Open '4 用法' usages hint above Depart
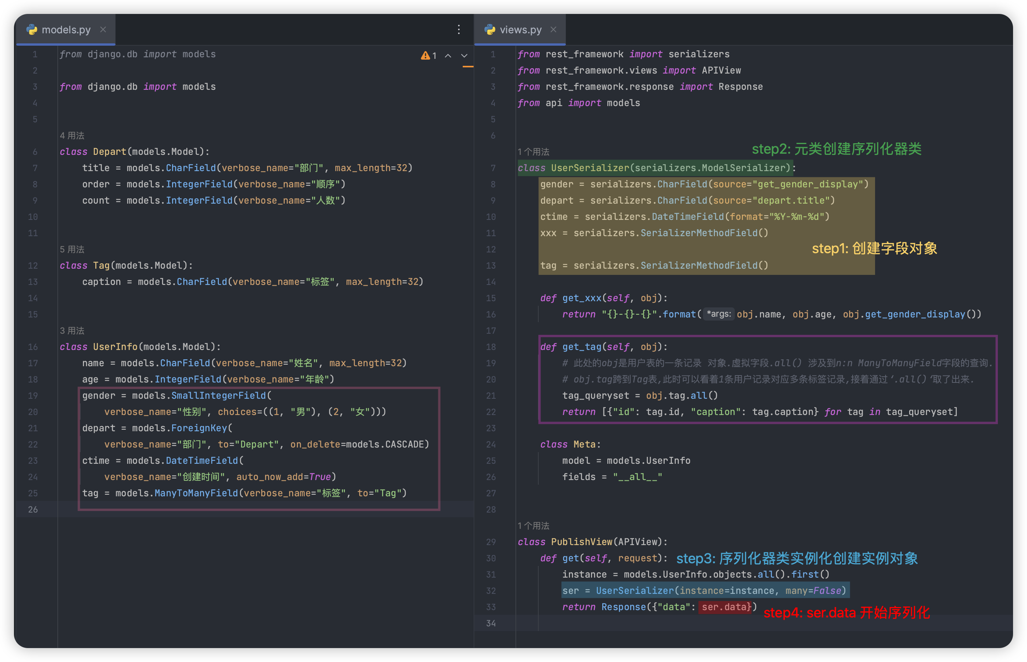The height and width of the screenshot is (662, 1027). [72, 135]
